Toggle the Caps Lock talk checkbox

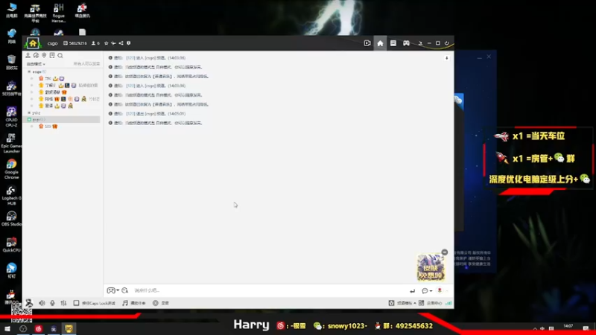[x=76, y=303]
